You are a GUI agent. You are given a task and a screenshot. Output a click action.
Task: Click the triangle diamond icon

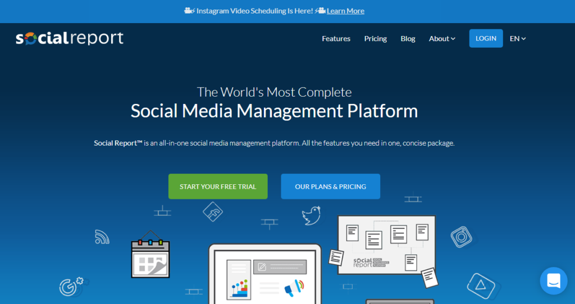click(481, 285)
